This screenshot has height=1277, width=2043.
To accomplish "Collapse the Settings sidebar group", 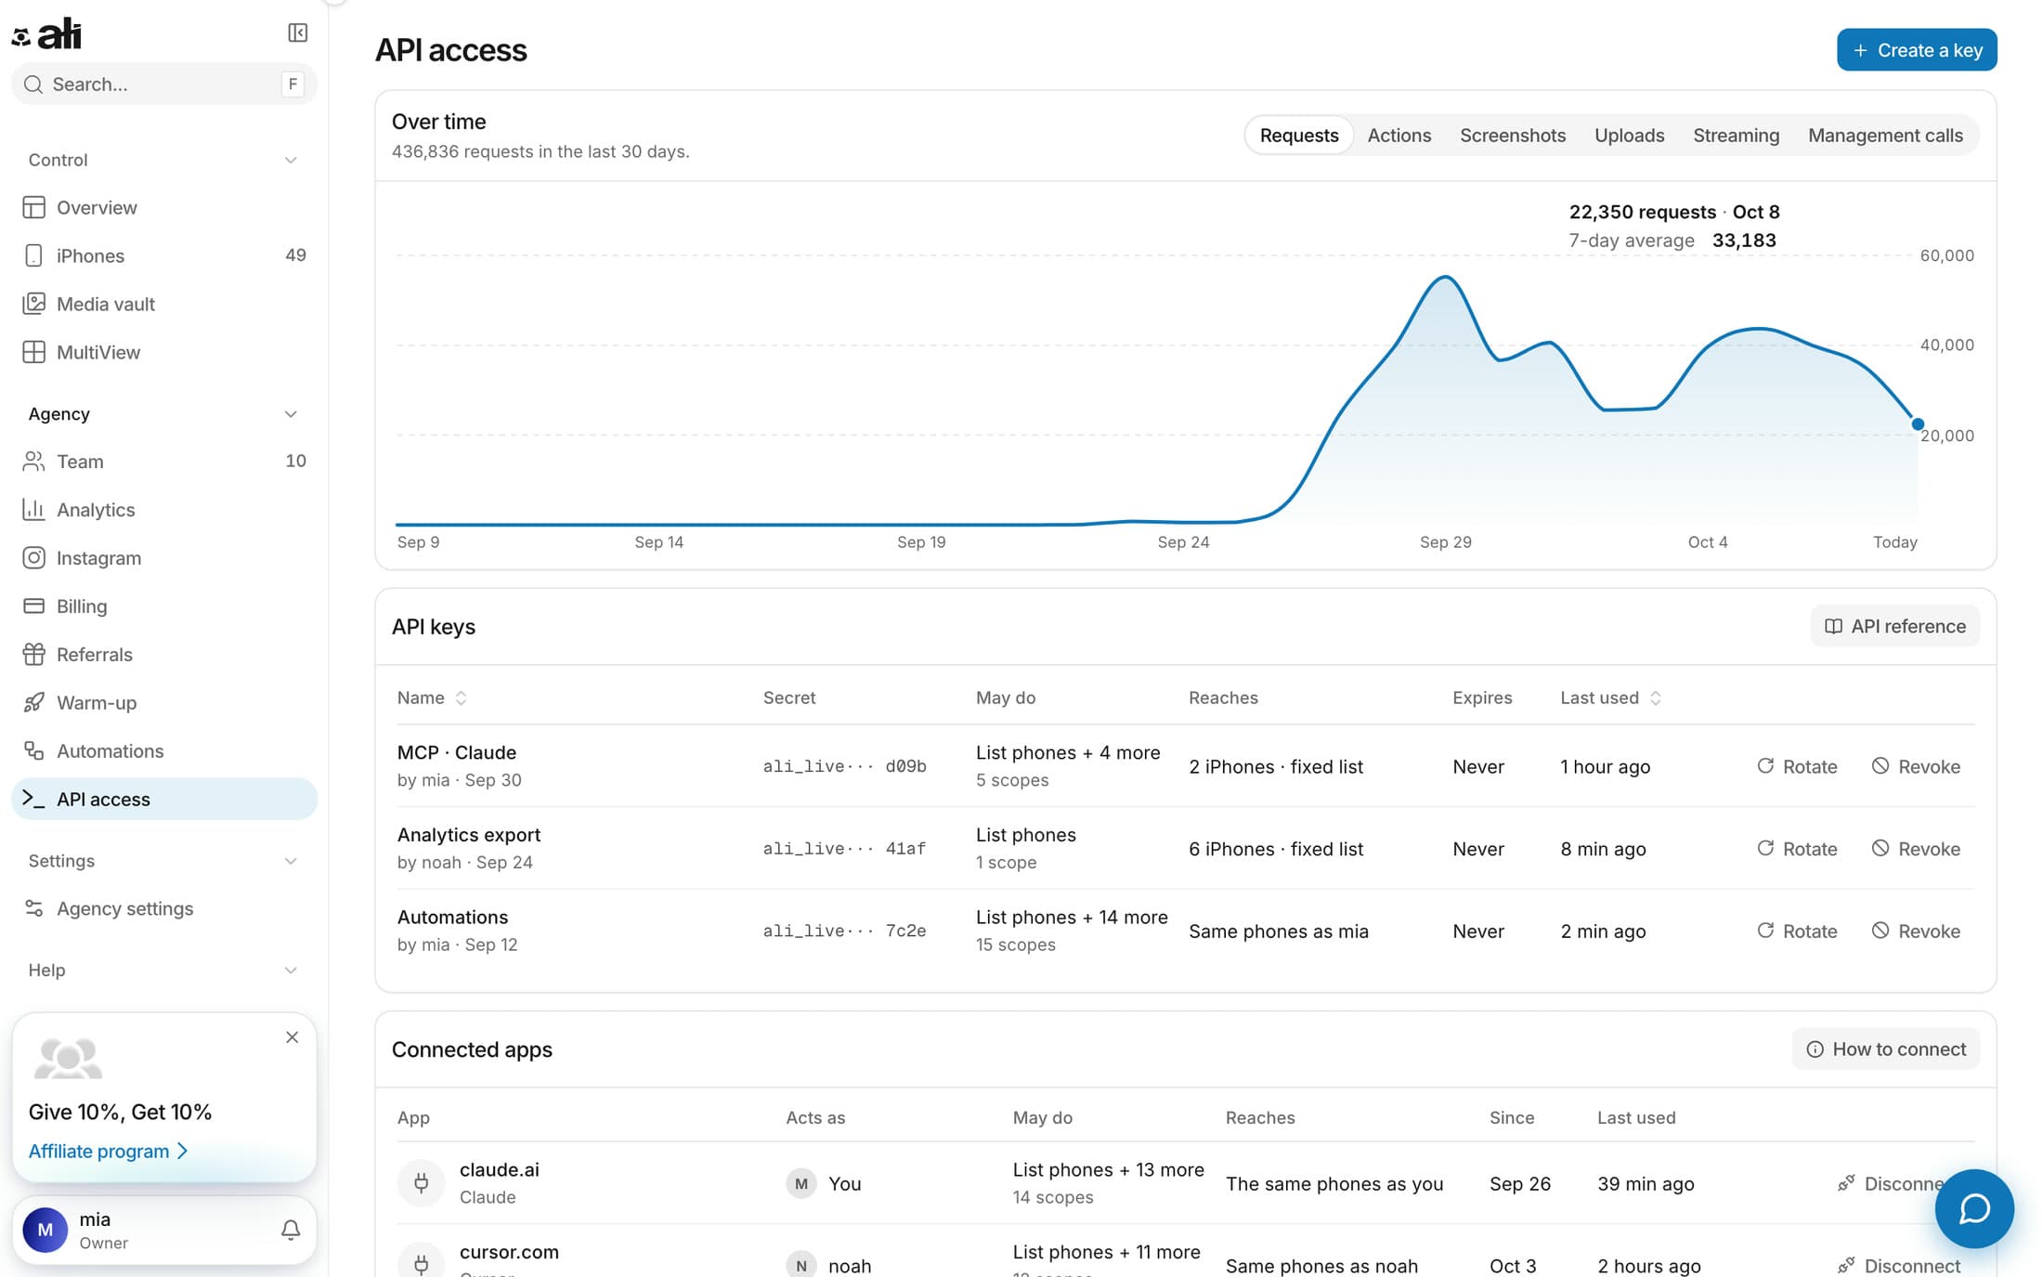I will coord(164,861).
